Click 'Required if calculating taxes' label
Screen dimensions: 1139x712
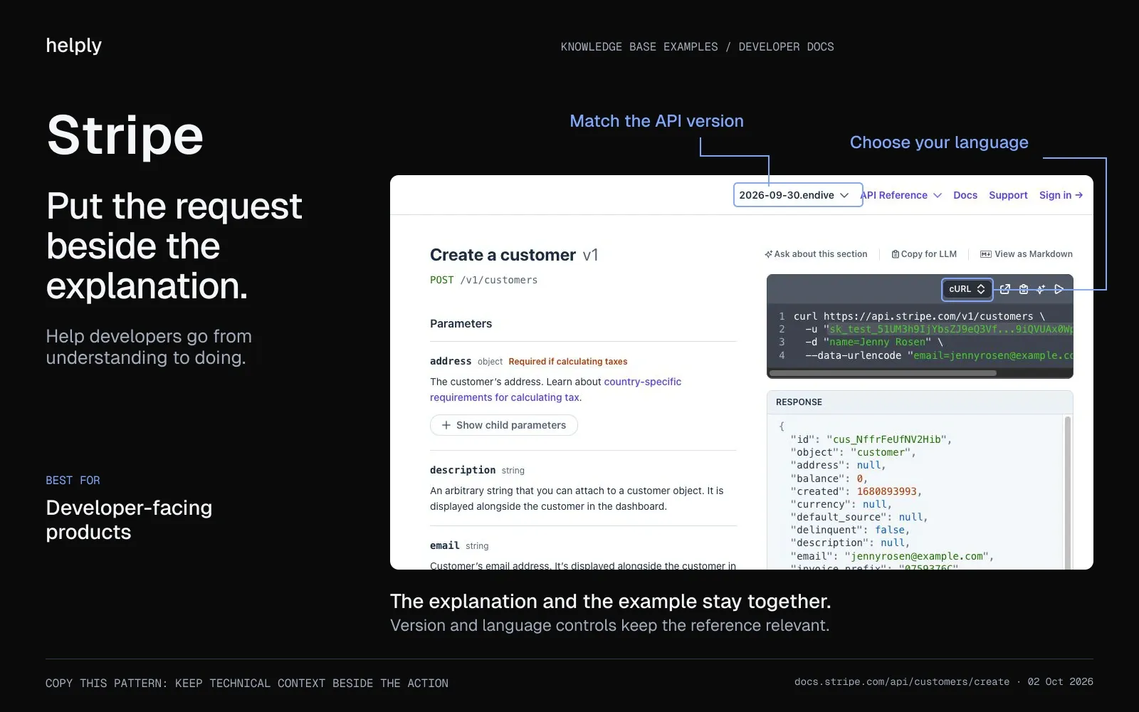[568, 362]
